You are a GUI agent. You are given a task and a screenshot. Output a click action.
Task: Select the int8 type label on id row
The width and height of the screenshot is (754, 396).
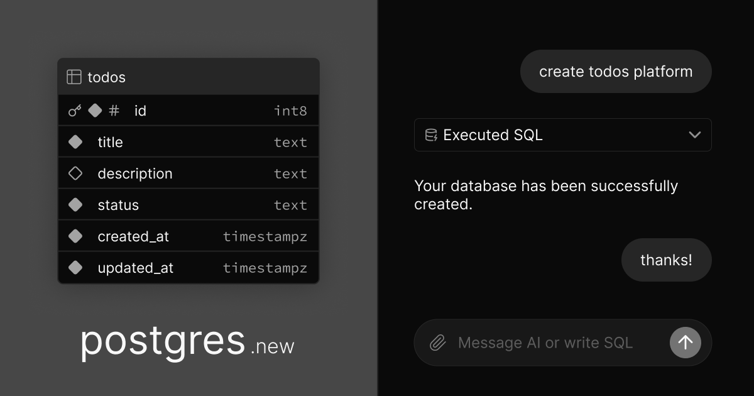[291, 110]
